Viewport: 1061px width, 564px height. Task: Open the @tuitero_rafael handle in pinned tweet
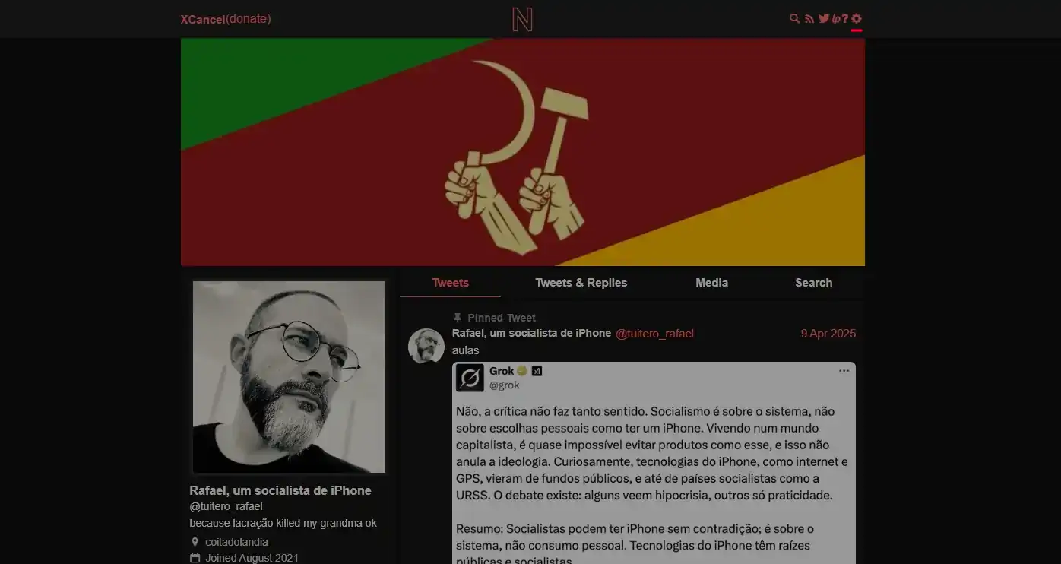click(x=654, y=334)
